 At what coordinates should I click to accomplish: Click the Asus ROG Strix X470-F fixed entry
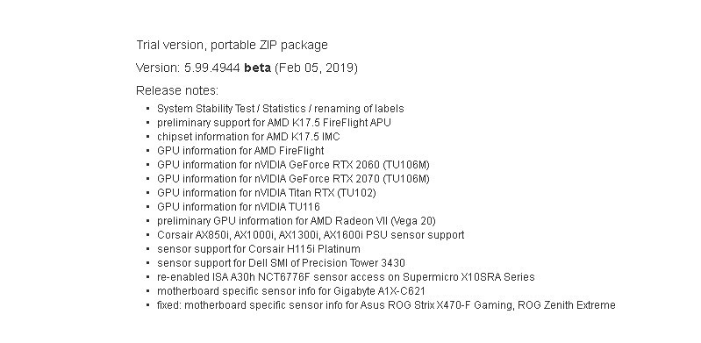click(386, 305)
